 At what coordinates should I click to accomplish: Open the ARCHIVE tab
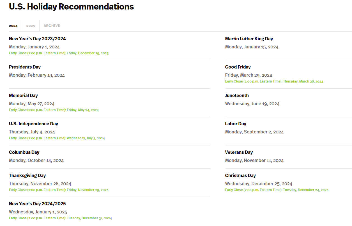click(x=52, y=26)
